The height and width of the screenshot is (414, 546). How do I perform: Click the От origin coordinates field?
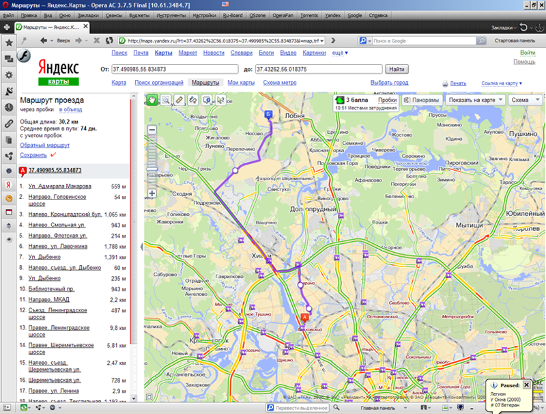tap(175, 70)
